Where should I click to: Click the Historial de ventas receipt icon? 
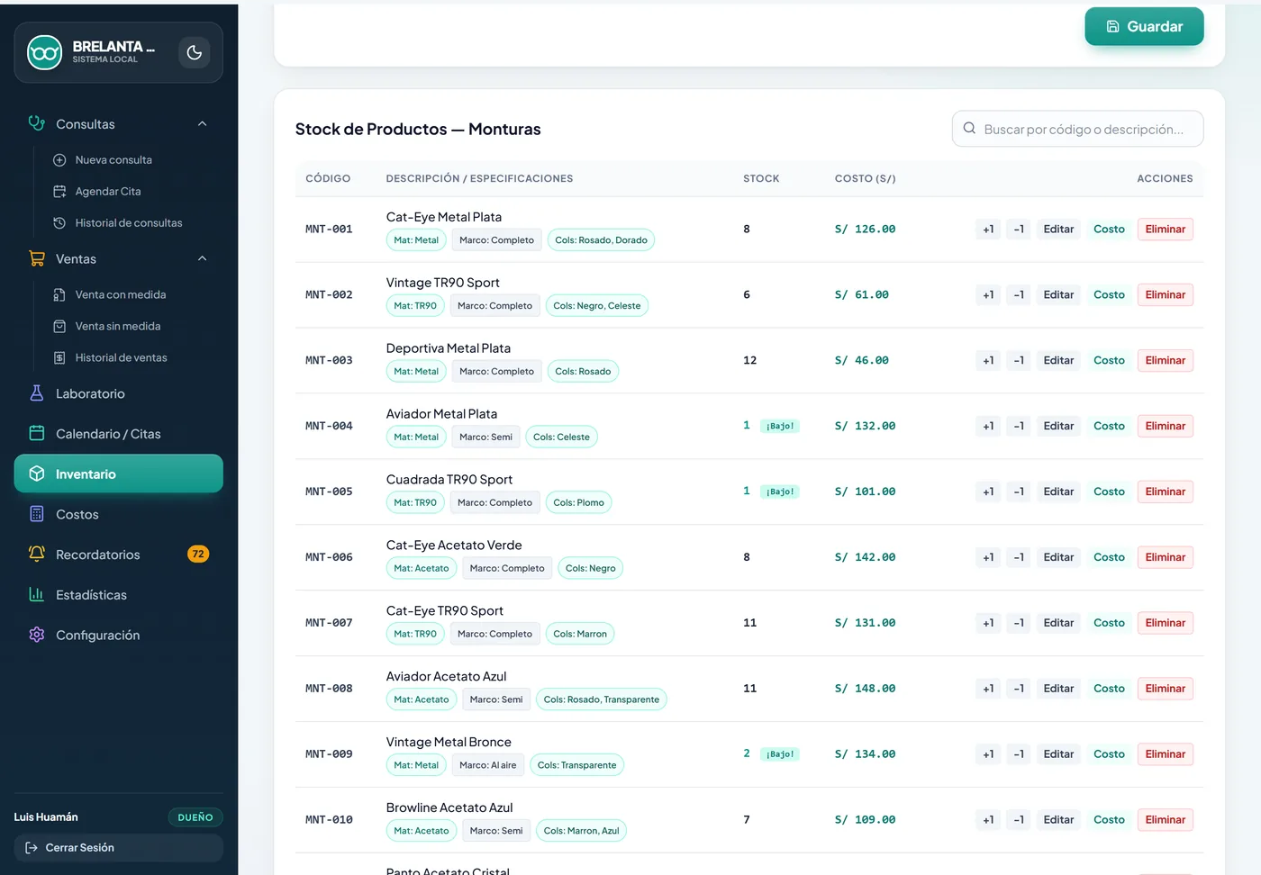coord(59,358)
